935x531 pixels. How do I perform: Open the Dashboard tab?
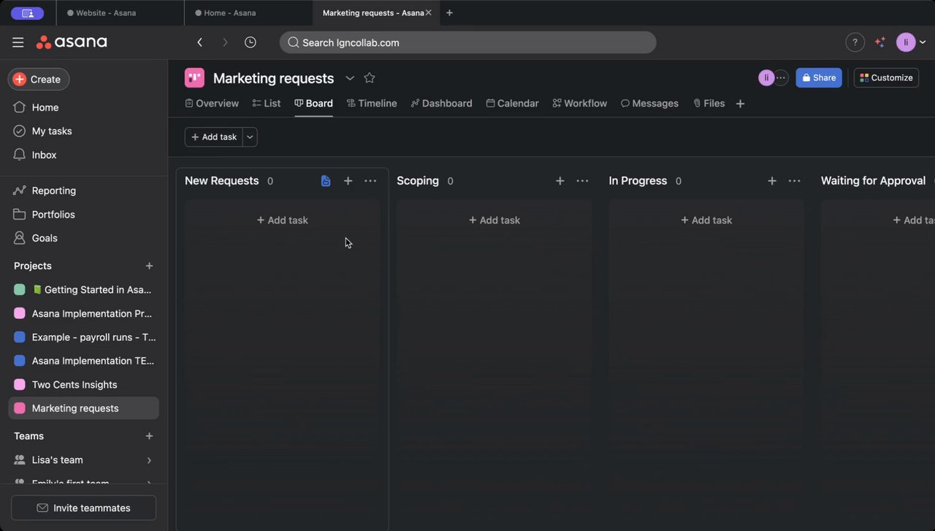pyautogui.click(x=442, y=104)
